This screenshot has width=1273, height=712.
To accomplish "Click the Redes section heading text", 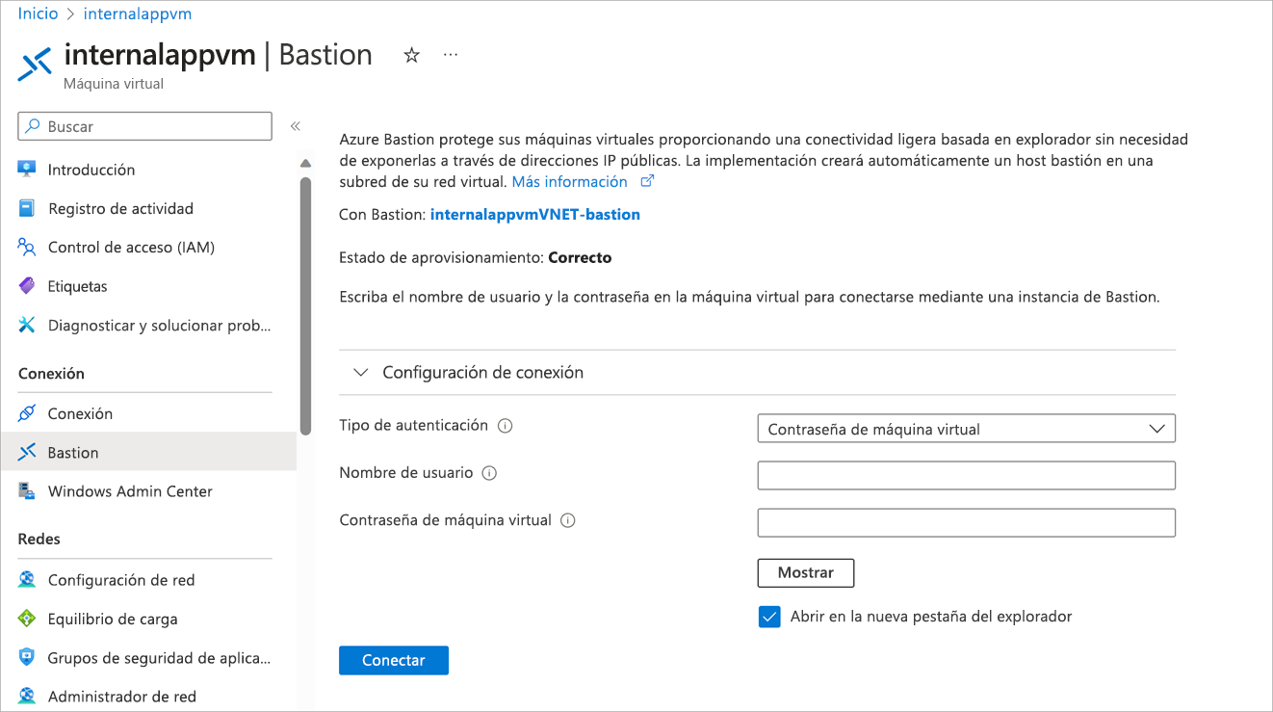I will click(x=39, y=540).
